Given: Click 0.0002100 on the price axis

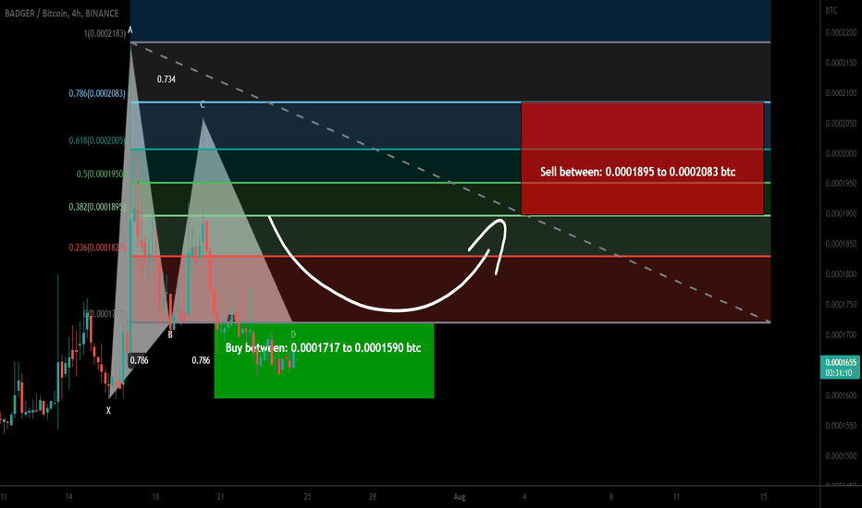Looking at the screenshot, I should coord(841,93).
